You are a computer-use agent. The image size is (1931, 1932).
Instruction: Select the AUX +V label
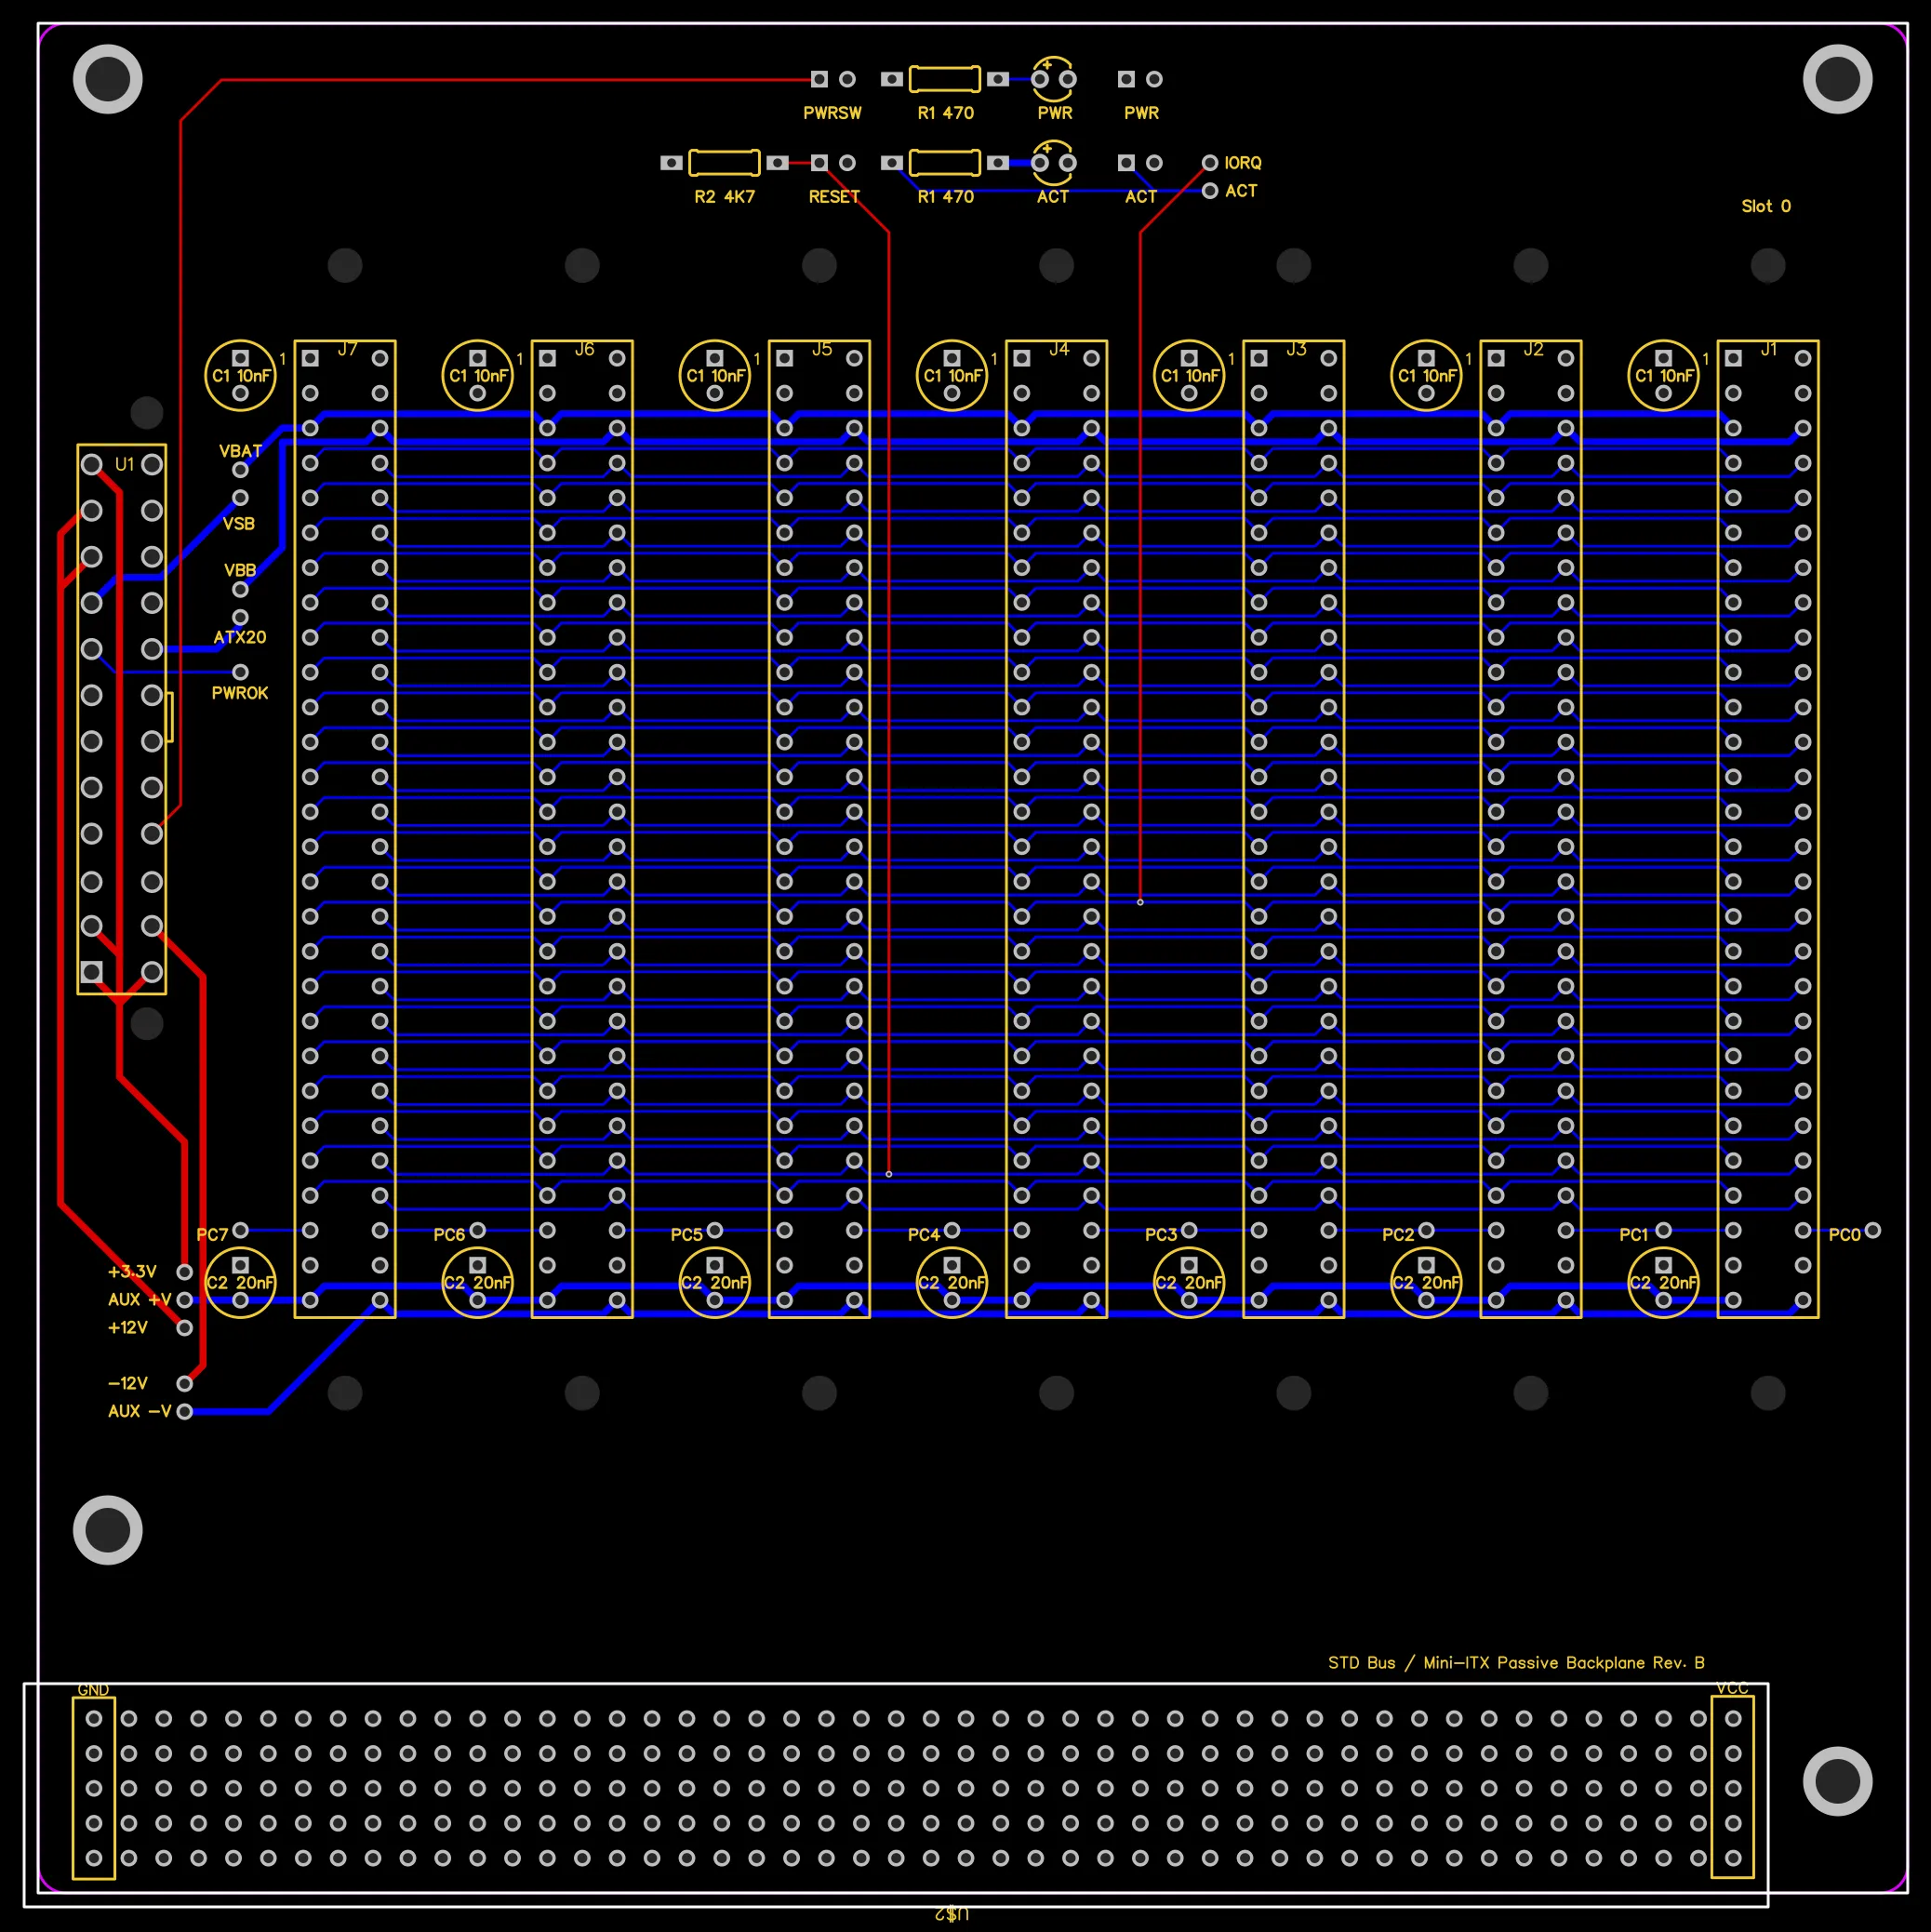pos(139,1300)
